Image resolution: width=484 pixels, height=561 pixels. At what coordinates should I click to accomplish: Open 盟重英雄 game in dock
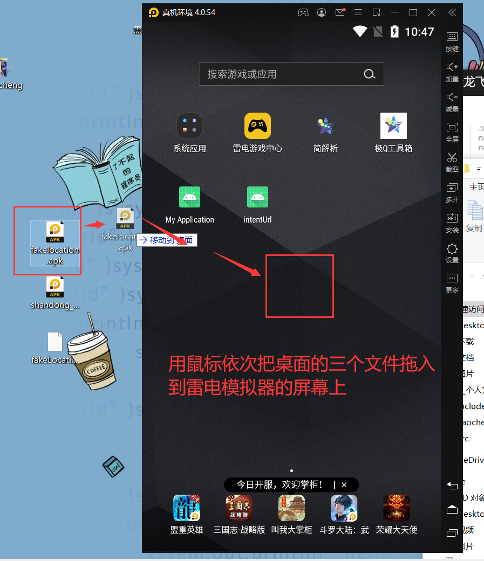pyautogui.click(x=187, y=515)
